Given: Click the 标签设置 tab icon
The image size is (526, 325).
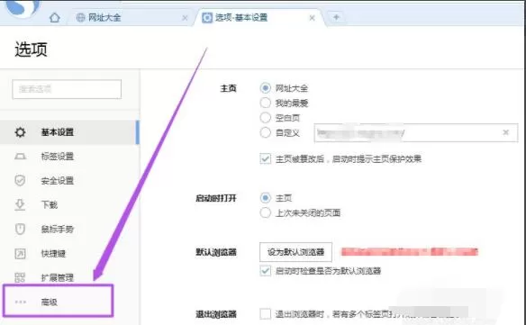Looking at the screenshot, I should [x=20, y=157].
